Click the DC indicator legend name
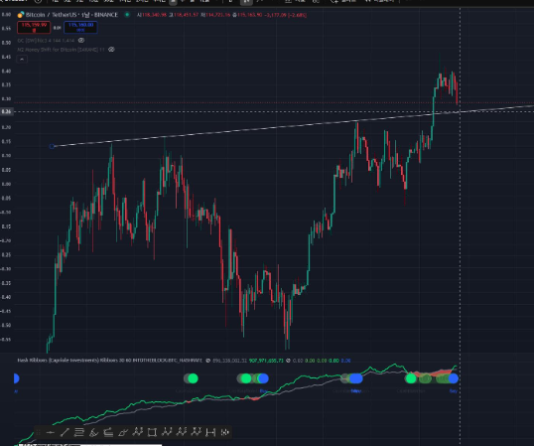534x446 pixels. pyautogui.click(x=46, y=40)
